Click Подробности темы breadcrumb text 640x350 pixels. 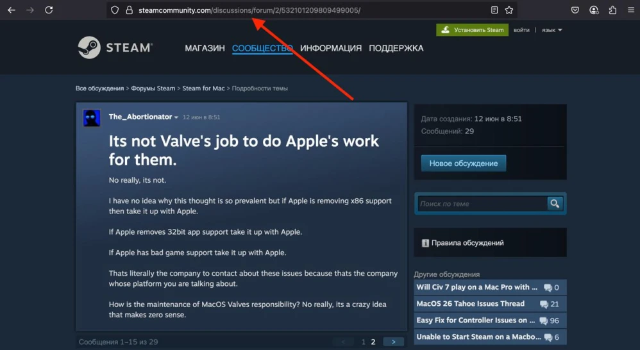coord(260,88)
